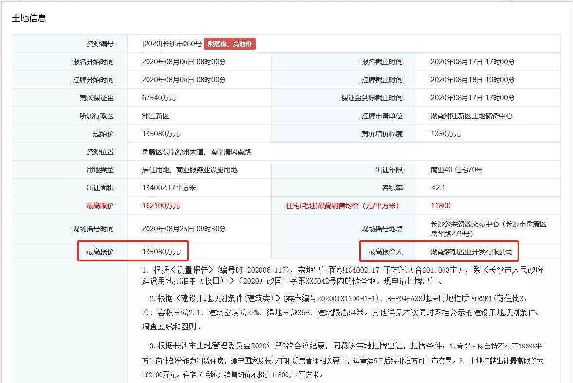The image size is (573, 383).
Task: Click the red 限房价、竞地价 tag
Action: tap(229, 44)
